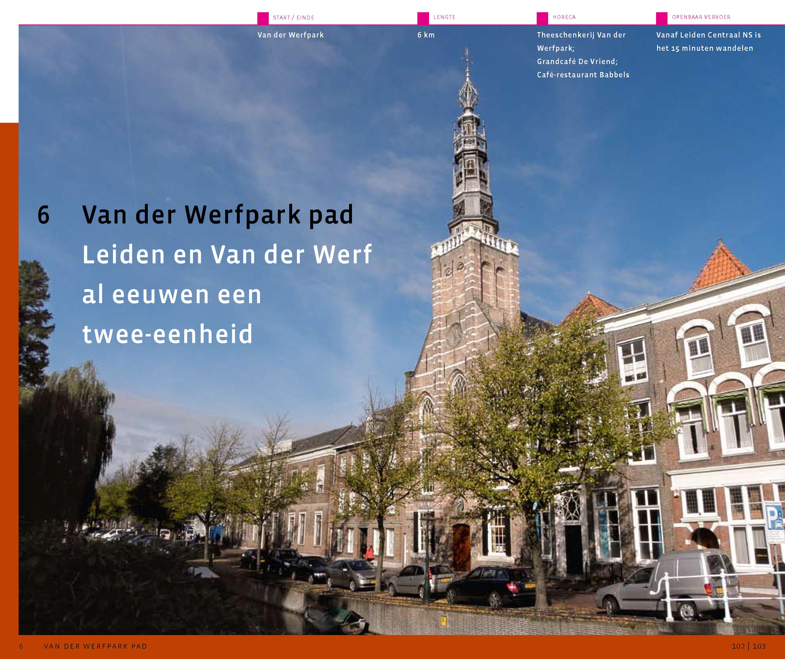Select the OPENBAAR VERVOER heading
The image size is (785, 659).
[x=701, y=17]
